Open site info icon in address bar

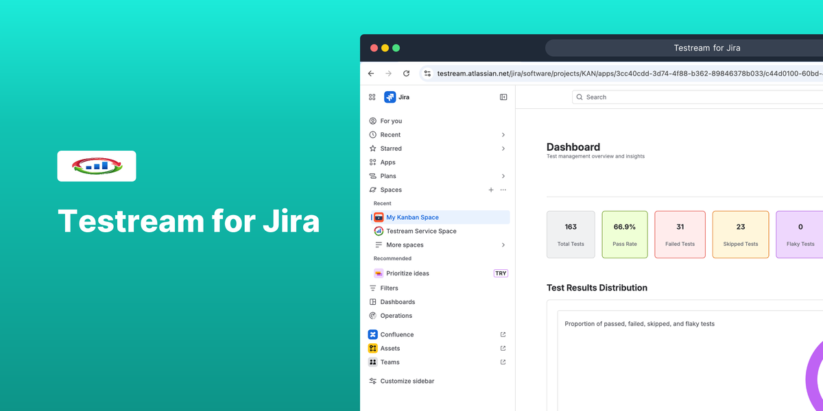pos(427,73)
